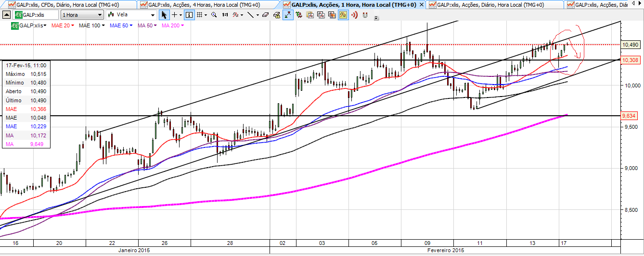Click the red sound alert icon

[354, 15]
